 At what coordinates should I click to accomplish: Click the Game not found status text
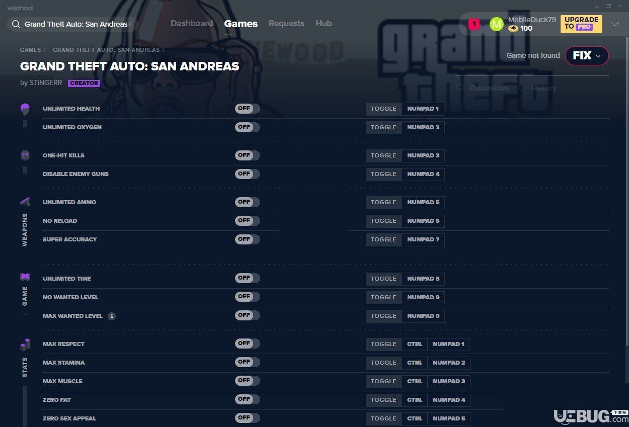(533, 55)
